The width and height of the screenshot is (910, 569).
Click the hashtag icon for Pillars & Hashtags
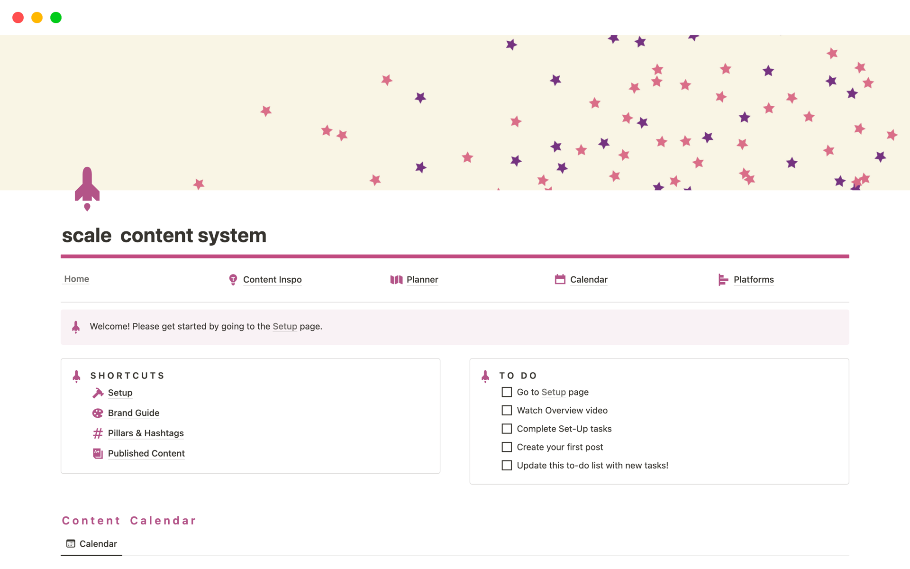pyautogui.click(x=98, y=433)
